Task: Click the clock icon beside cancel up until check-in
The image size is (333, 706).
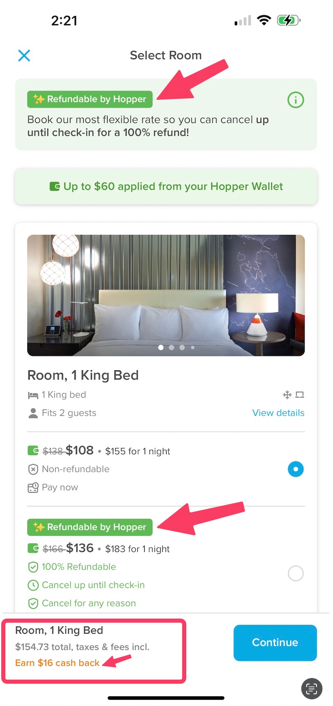Action: [x=33, y=585]
